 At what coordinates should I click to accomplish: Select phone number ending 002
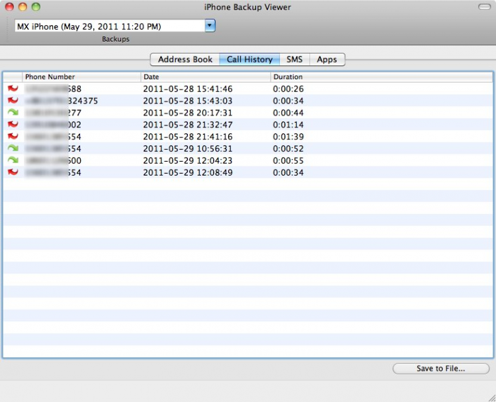coord(54,125)
